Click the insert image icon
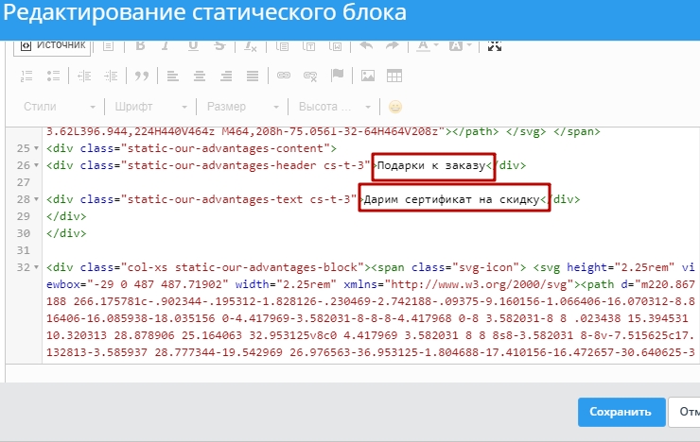Viewport: 700px width, 442px height. pyautogui.click(x=368, y=76)
